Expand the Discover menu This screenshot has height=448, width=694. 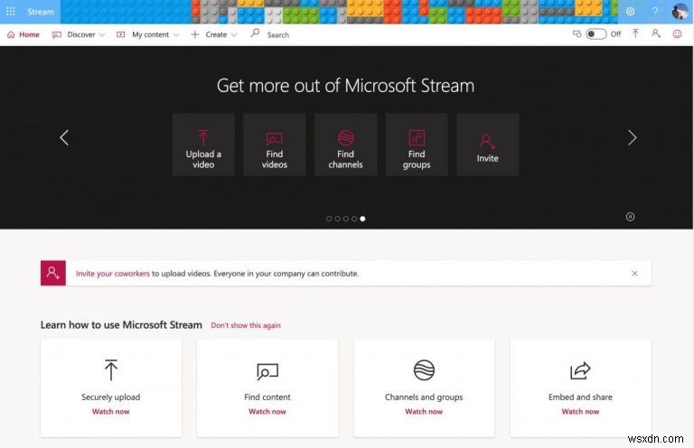coord(79,34)
